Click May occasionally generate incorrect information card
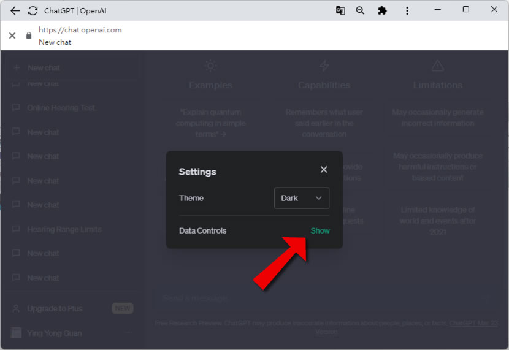 pos(438,118)
